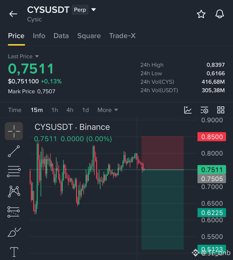
Task: Click the 24h Vol(USDT) value 305,38M
Action: point(213,90)
